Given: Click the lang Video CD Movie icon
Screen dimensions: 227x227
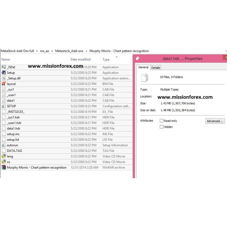Looking at the screenshot, I should pos(4,156).
